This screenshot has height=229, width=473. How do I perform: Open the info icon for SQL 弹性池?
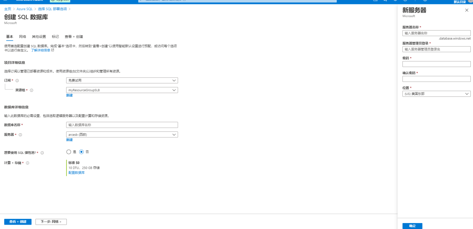[42, 153]
